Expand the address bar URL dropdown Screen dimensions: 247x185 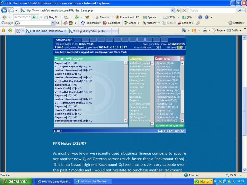[173, 10]
